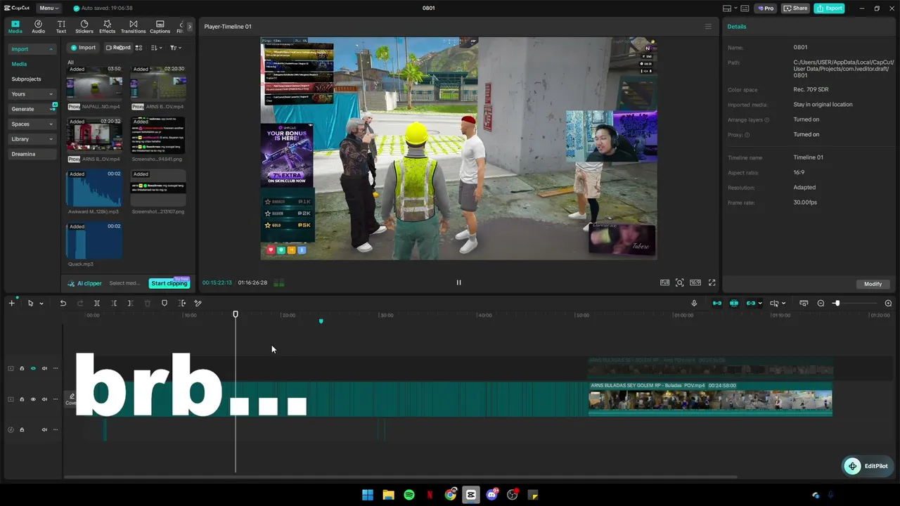Expand the Generate sidebar section
Image resolution: width=900 pixels, height=506 pixels.
point(33,109)
